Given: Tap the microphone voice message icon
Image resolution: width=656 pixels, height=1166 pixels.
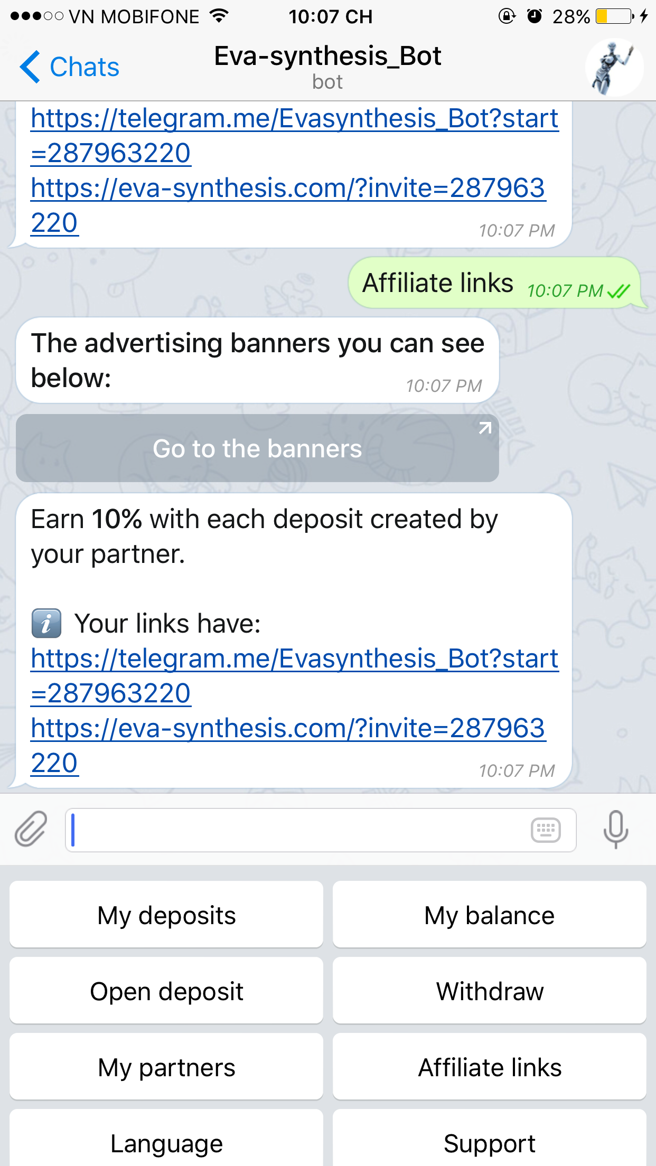Looking at the screenshot, I should tap(616, 830).
